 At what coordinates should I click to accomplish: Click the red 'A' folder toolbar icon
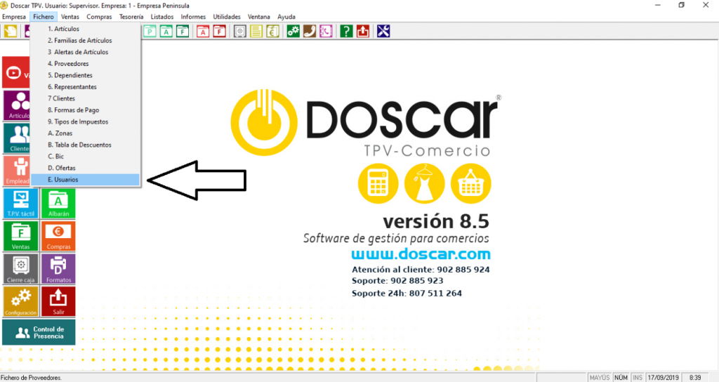click(203, 31)
